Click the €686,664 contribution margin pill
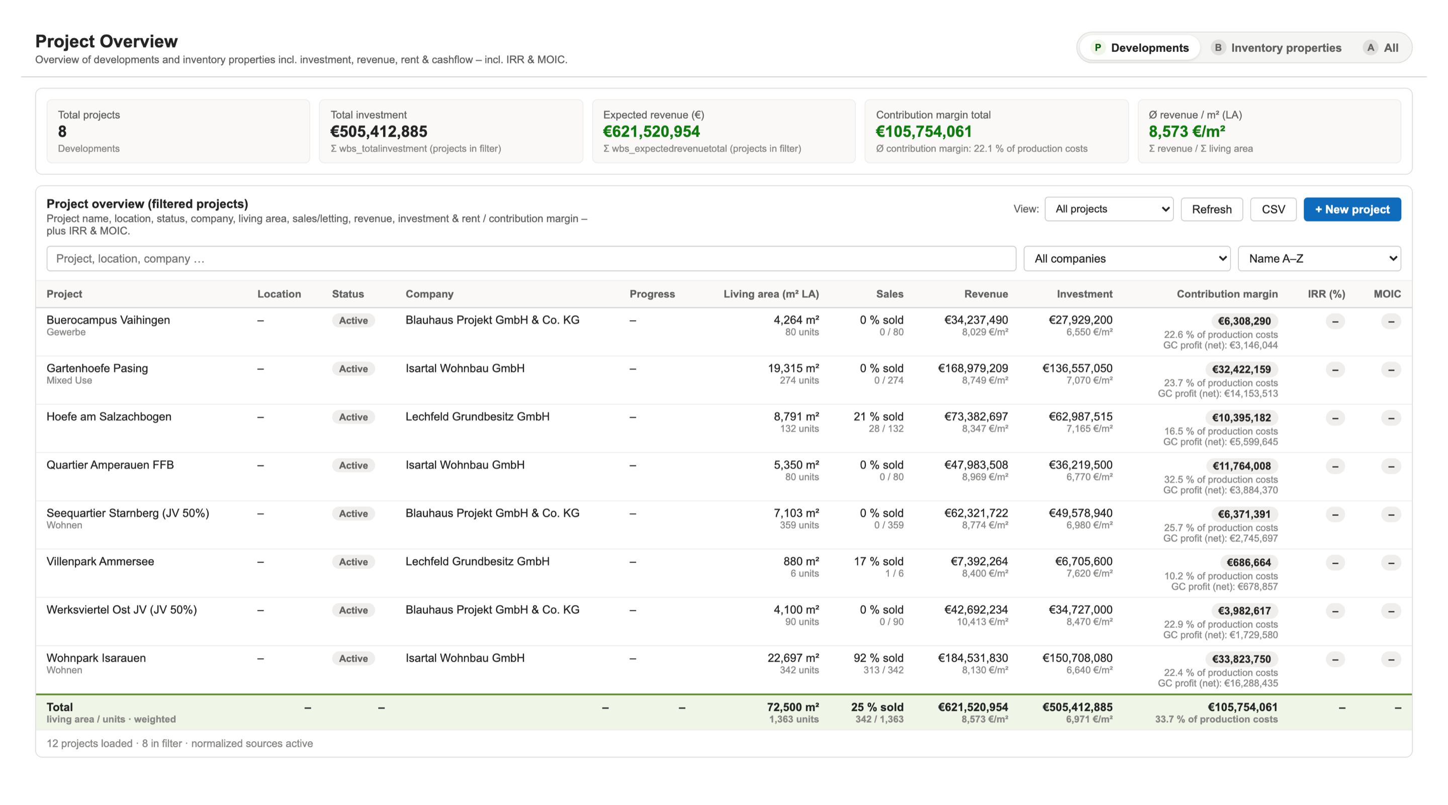Viewport: 1448px width, 805px height. (x=1248, y=563)
